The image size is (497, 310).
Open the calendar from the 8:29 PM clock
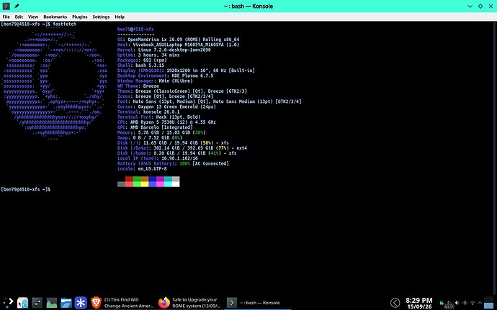click(x=419, y=303)
